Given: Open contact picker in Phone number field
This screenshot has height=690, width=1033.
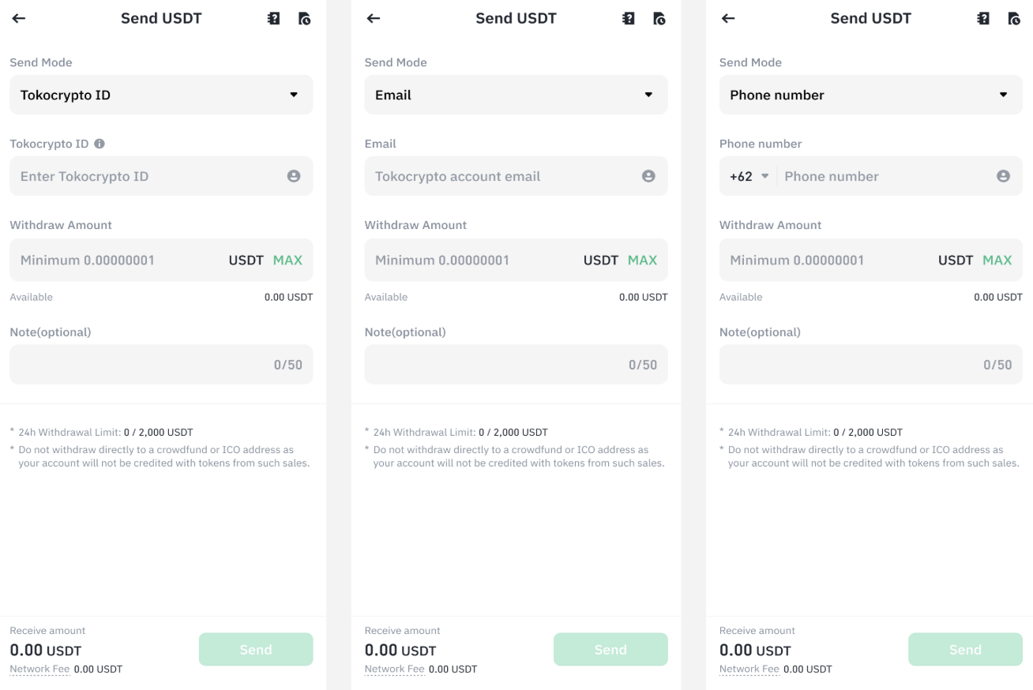Looking at the screenshot, I should 1003,176.
